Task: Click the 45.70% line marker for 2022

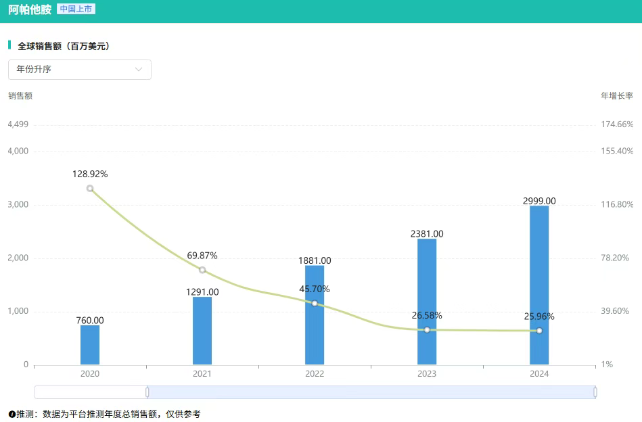Action: pyautogui.click(x=315, y=303)
